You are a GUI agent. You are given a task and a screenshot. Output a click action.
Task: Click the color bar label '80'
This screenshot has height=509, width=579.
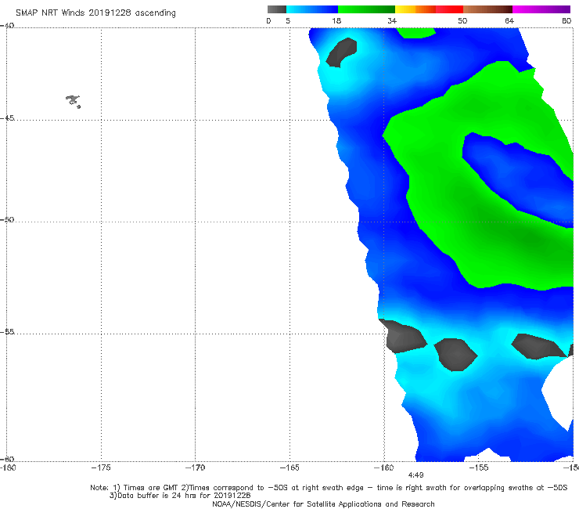(566, 20)
